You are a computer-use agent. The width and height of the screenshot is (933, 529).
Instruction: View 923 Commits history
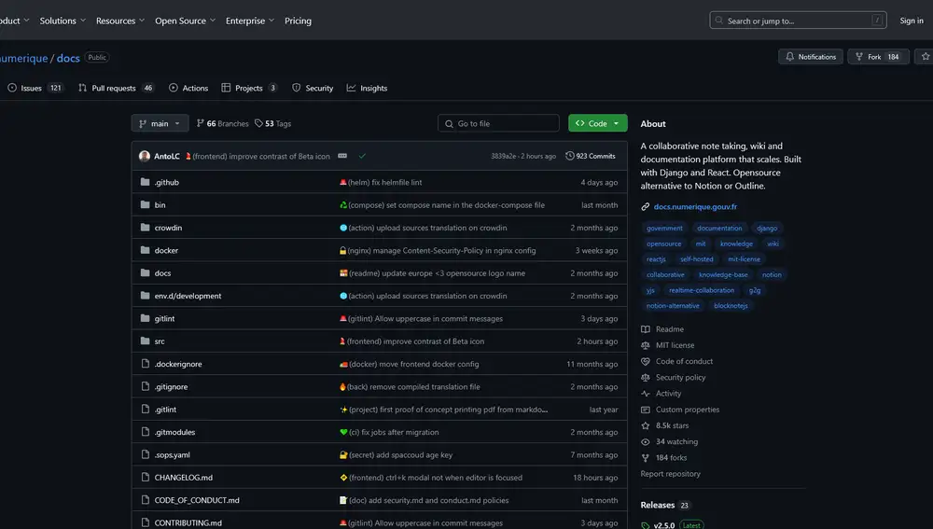click(x=591, y=156)
